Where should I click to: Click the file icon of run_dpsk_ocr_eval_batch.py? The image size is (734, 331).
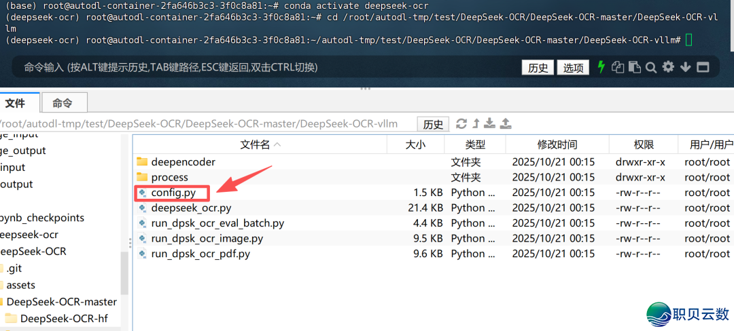click(x=142, y=223)
